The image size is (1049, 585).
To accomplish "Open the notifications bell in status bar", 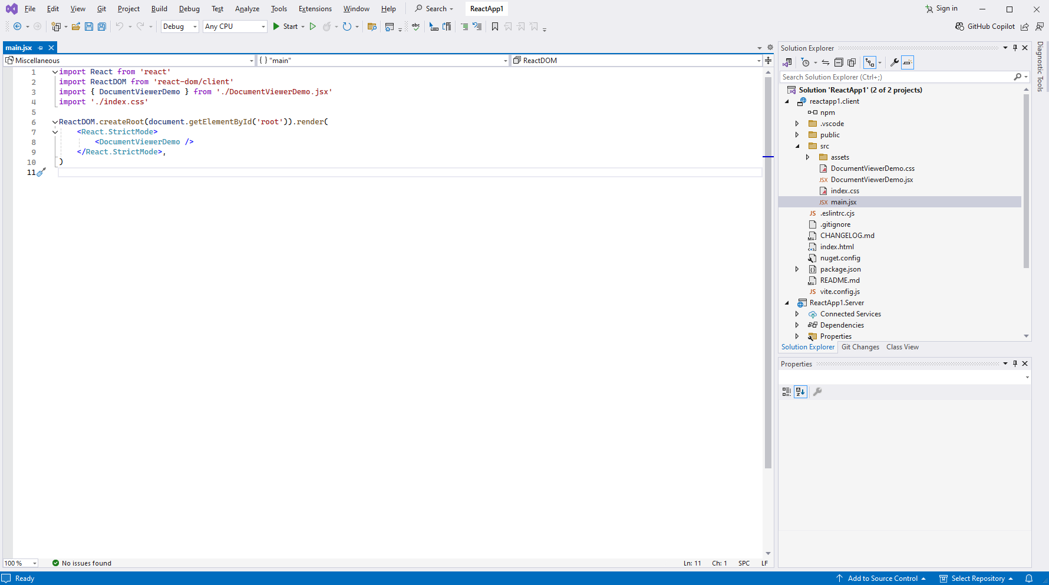I will pos(1029,579).
